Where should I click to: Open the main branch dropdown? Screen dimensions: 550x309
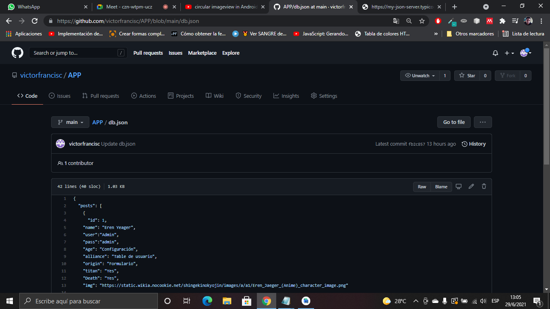click(70, 122)
